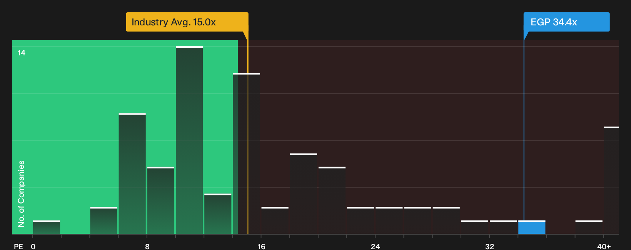Select the blue EGP histogram bar
The image size is (631, 250).
pos(532,227)
